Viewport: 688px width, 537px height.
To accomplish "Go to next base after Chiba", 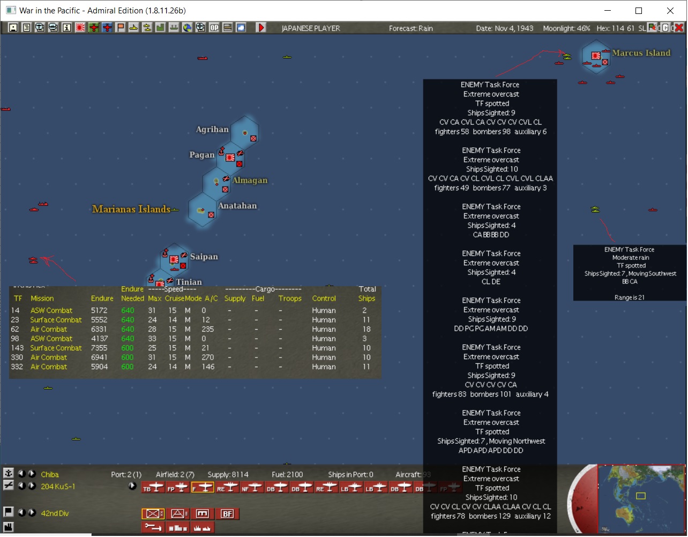I will pyautogui.click(x=32, y=474).
